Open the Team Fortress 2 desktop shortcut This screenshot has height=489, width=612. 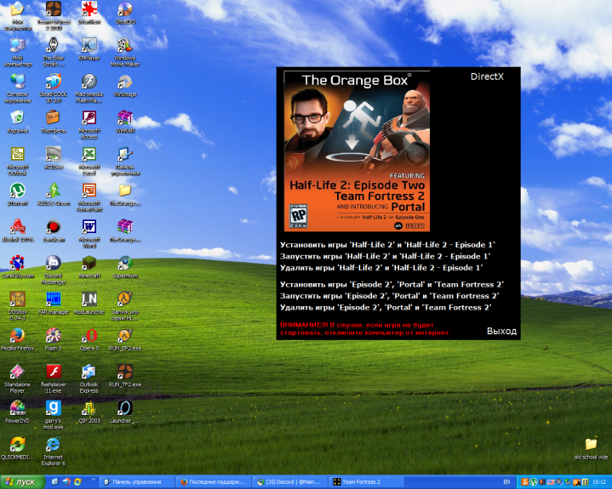(x=52, y=10)
